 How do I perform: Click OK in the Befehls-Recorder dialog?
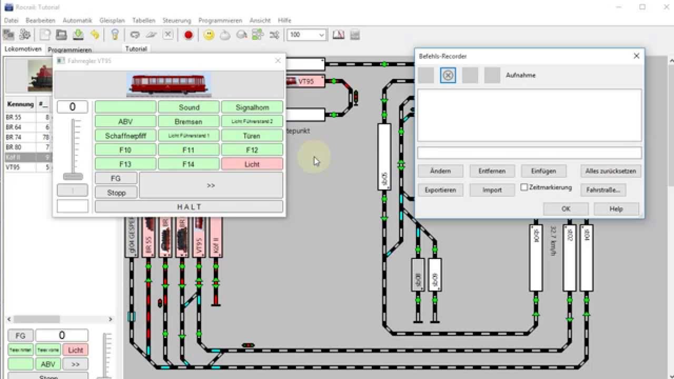click(566, 209)
